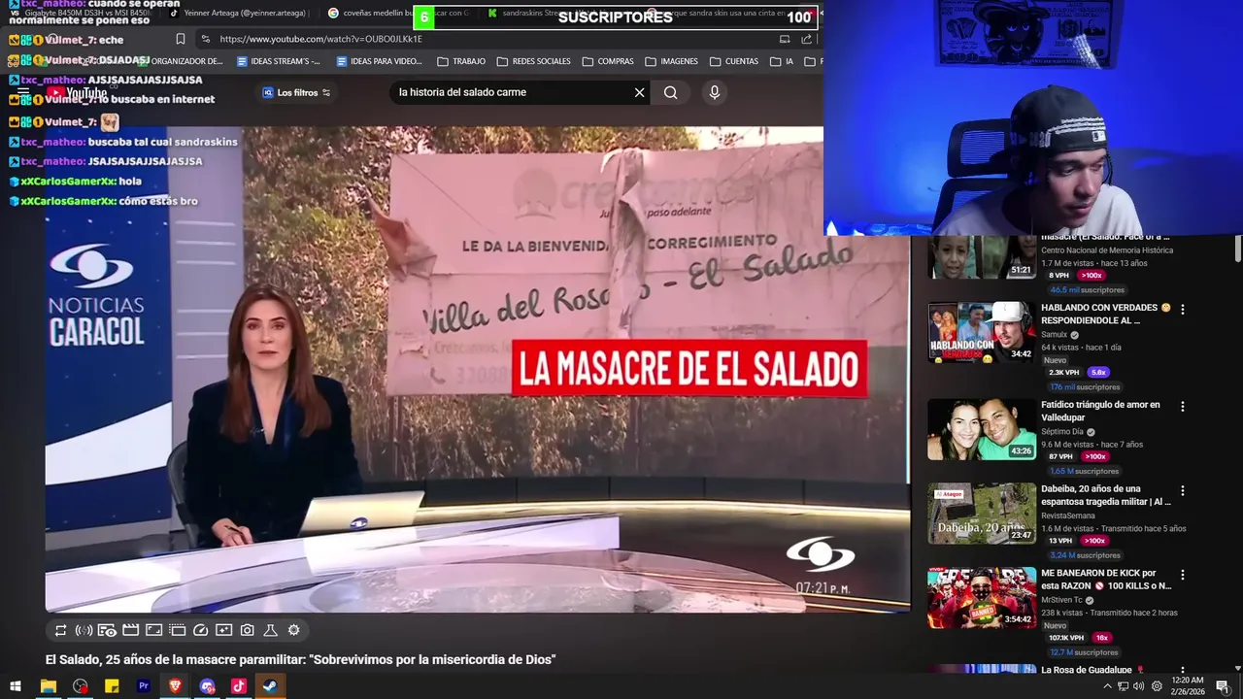The width and height of the screenshot is (1243, 699).
Task: Open the COMPRAS bookmarks folder
Action: point(608,61)
